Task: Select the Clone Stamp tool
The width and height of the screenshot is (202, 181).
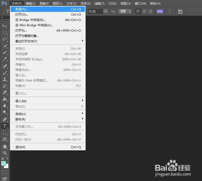Action: click(x=5, y=79)
